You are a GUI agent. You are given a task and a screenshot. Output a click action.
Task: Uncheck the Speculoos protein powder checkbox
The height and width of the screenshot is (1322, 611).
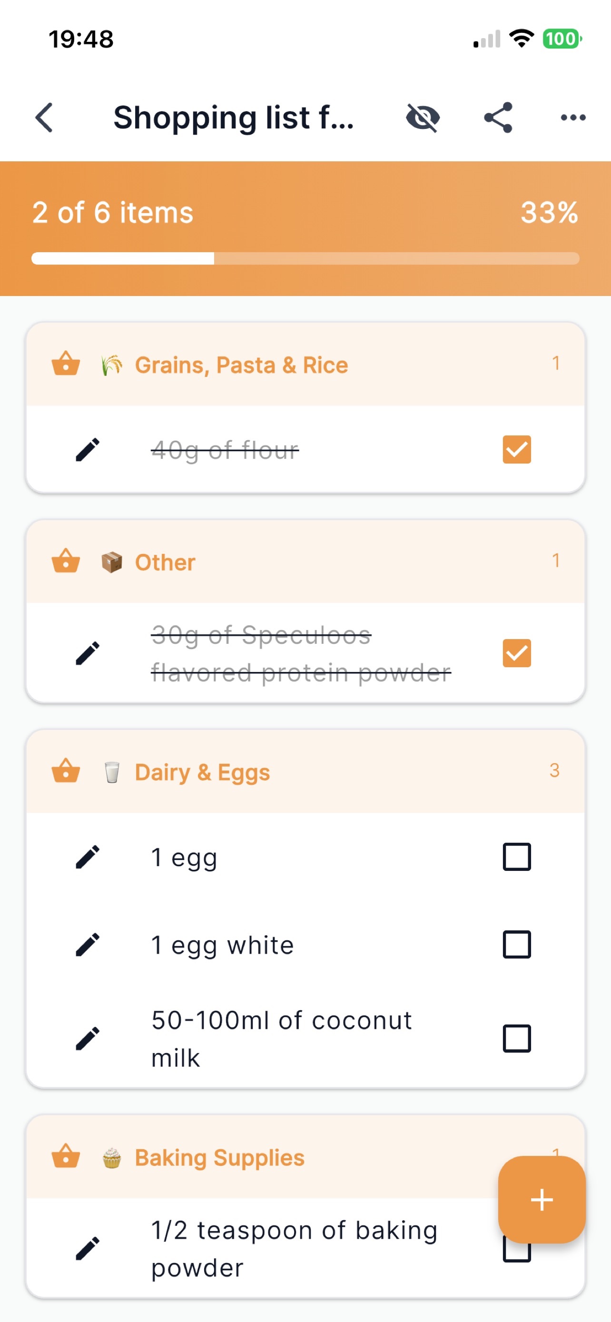pyautogui.click(x=517, y=653)
